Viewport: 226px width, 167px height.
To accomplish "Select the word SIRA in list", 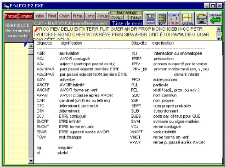I will click(x=129, y=35).
